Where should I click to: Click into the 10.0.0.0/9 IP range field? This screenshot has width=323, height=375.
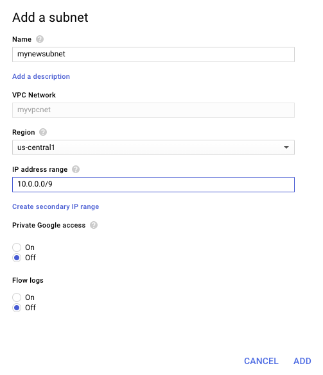coord(153,185)
